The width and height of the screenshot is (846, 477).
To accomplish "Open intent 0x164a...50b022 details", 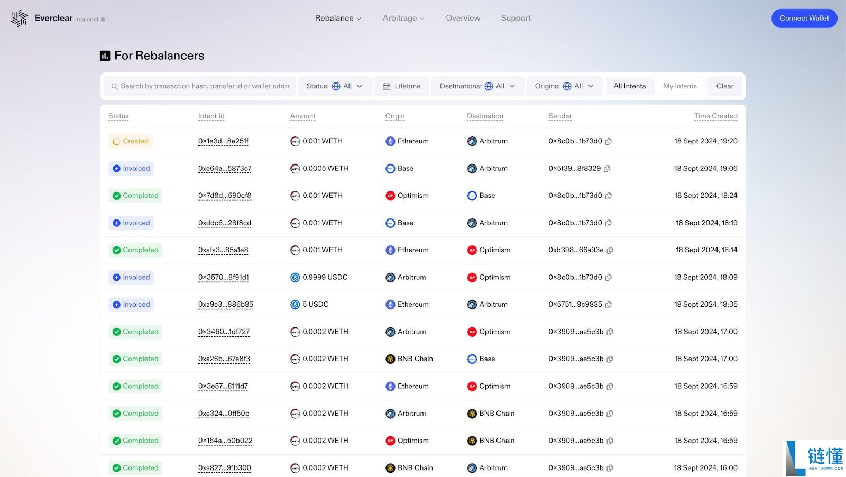I will [x=225, y=441].
